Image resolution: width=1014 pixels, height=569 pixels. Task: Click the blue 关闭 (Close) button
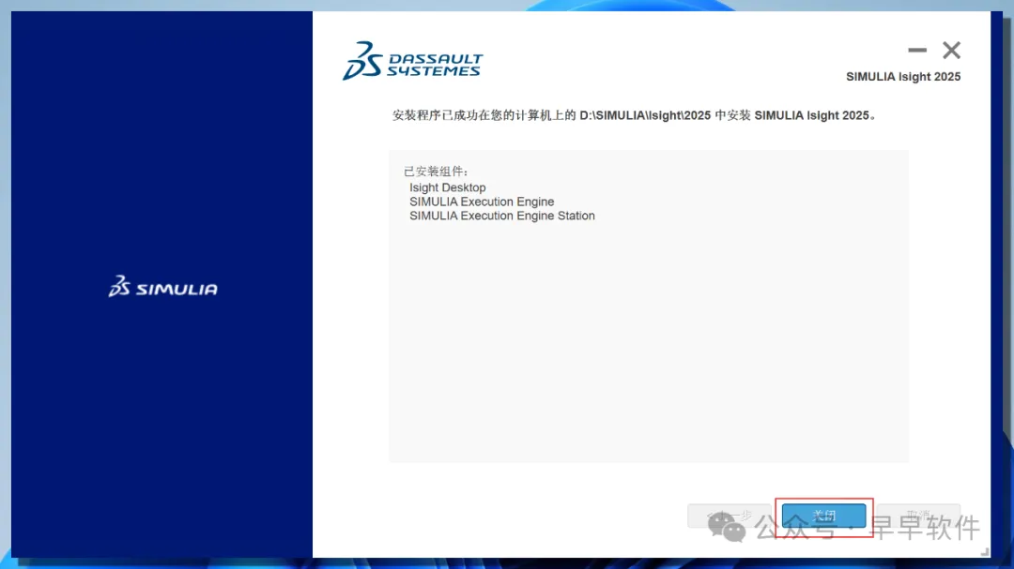[x=823, y=516]
